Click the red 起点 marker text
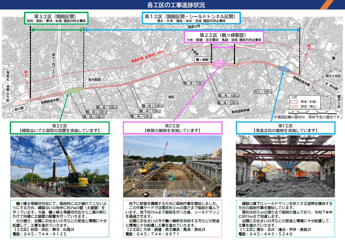This screenshot has width=345, height=244. [309, 47]
